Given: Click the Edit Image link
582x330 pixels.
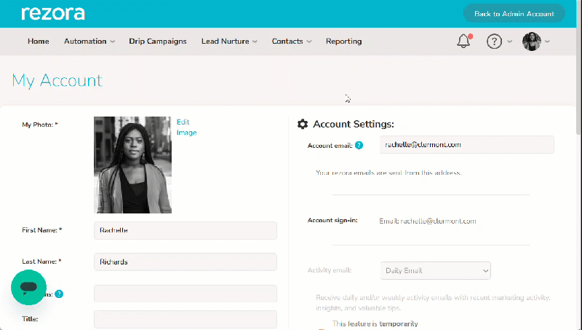Looking at the screenshot, I should point(186,127).
